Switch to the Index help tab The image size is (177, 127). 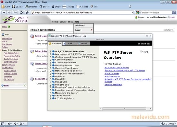click(69, 43)
